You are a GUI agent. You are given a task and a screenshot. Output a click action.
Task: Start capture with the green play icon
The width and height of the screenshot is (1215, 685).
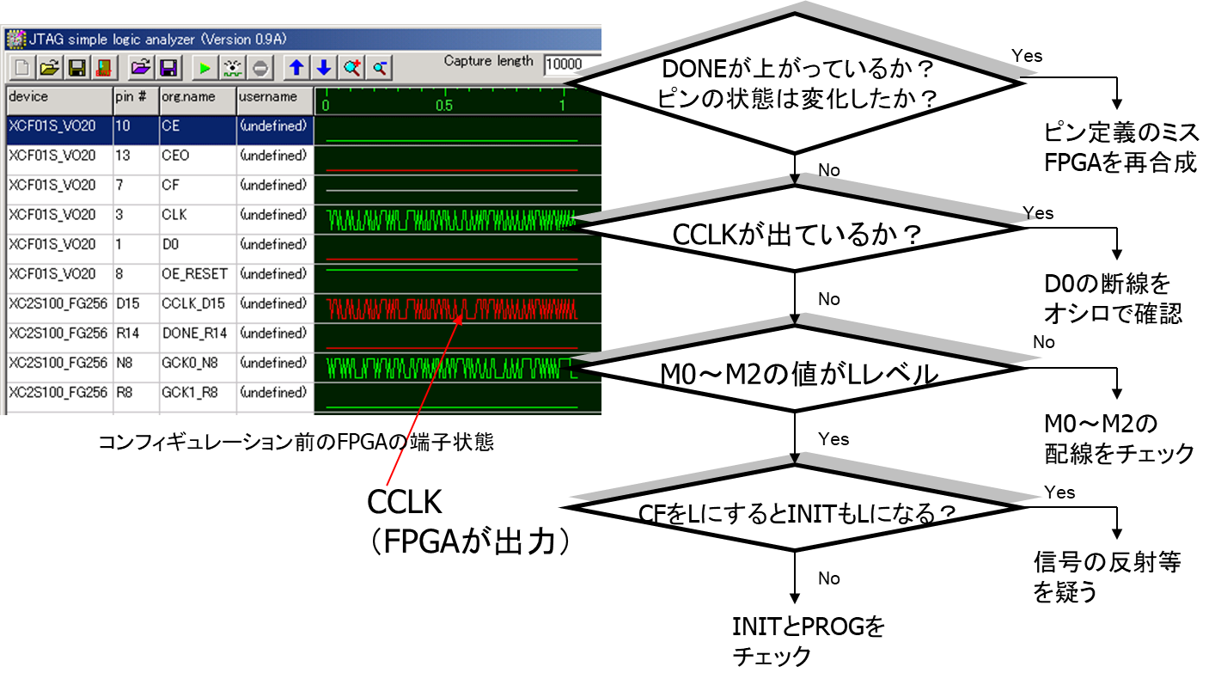[x=205, y=67]
